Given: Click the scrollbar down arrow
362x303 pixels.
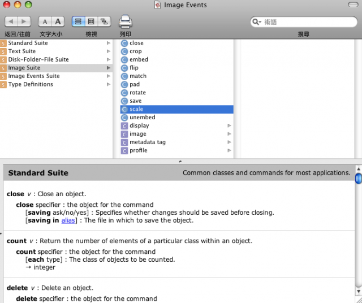Looking at the screenshot, I should pos(359,291).
